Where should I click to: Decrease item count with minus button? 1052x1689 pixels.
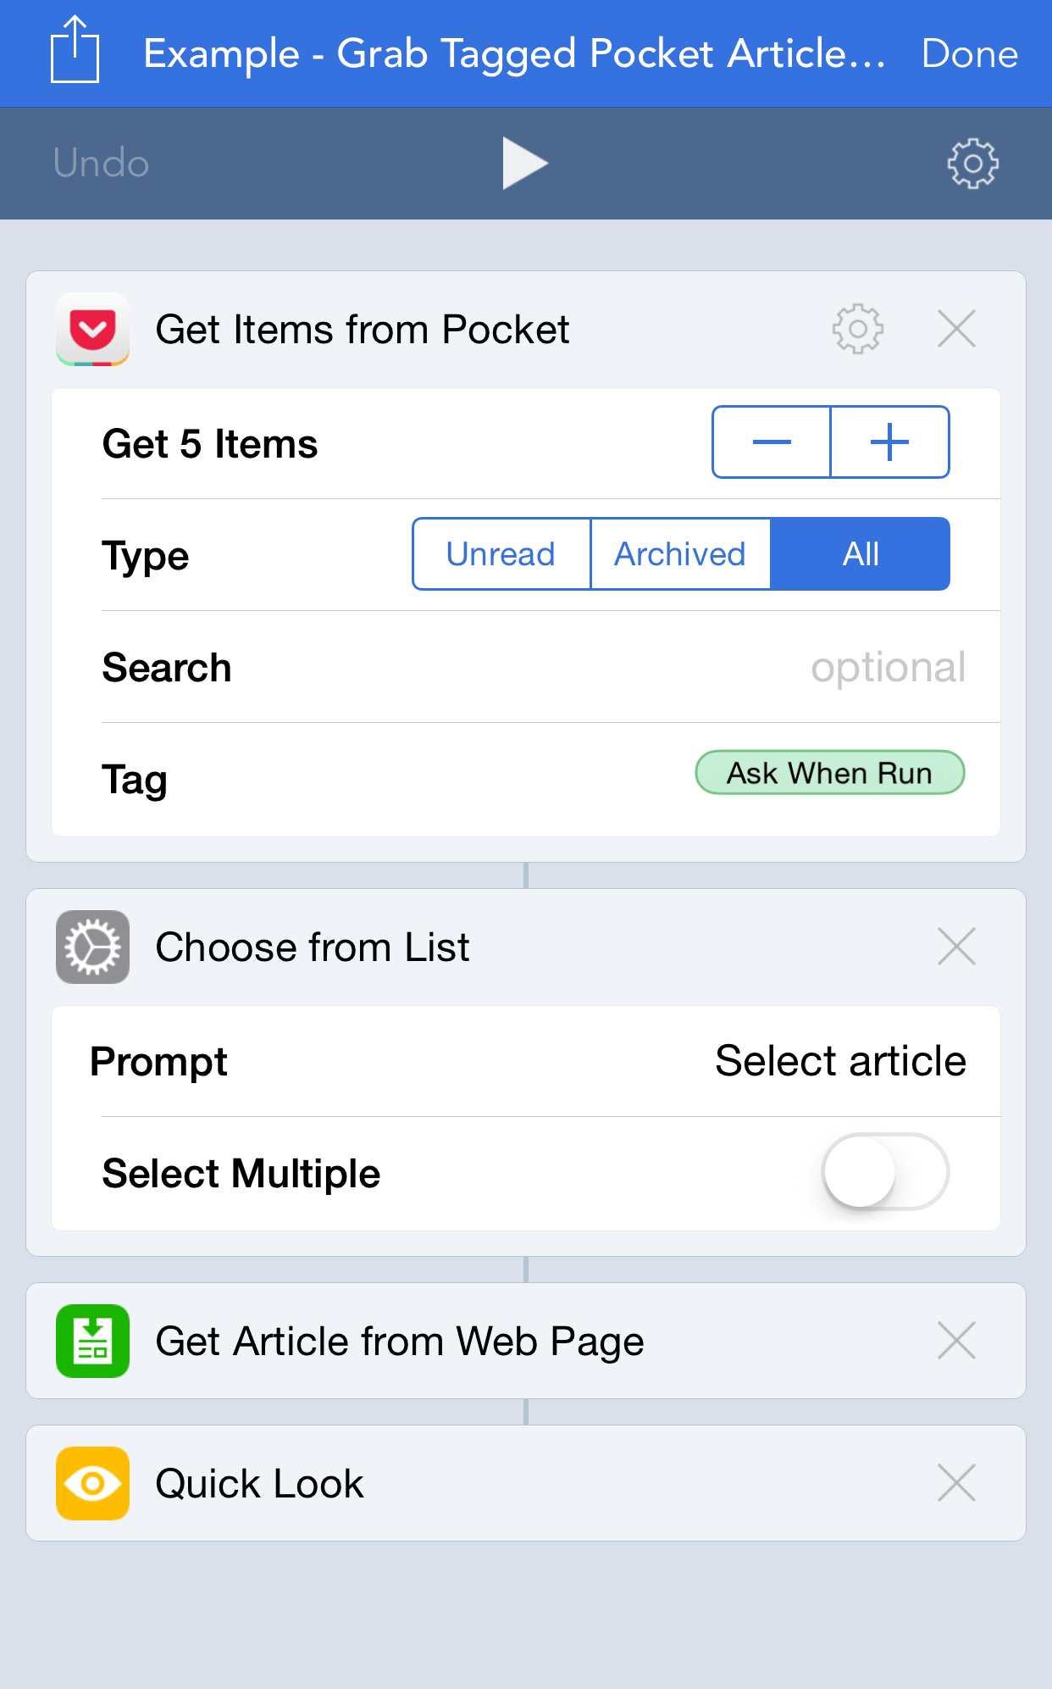[x=772, y=442]
